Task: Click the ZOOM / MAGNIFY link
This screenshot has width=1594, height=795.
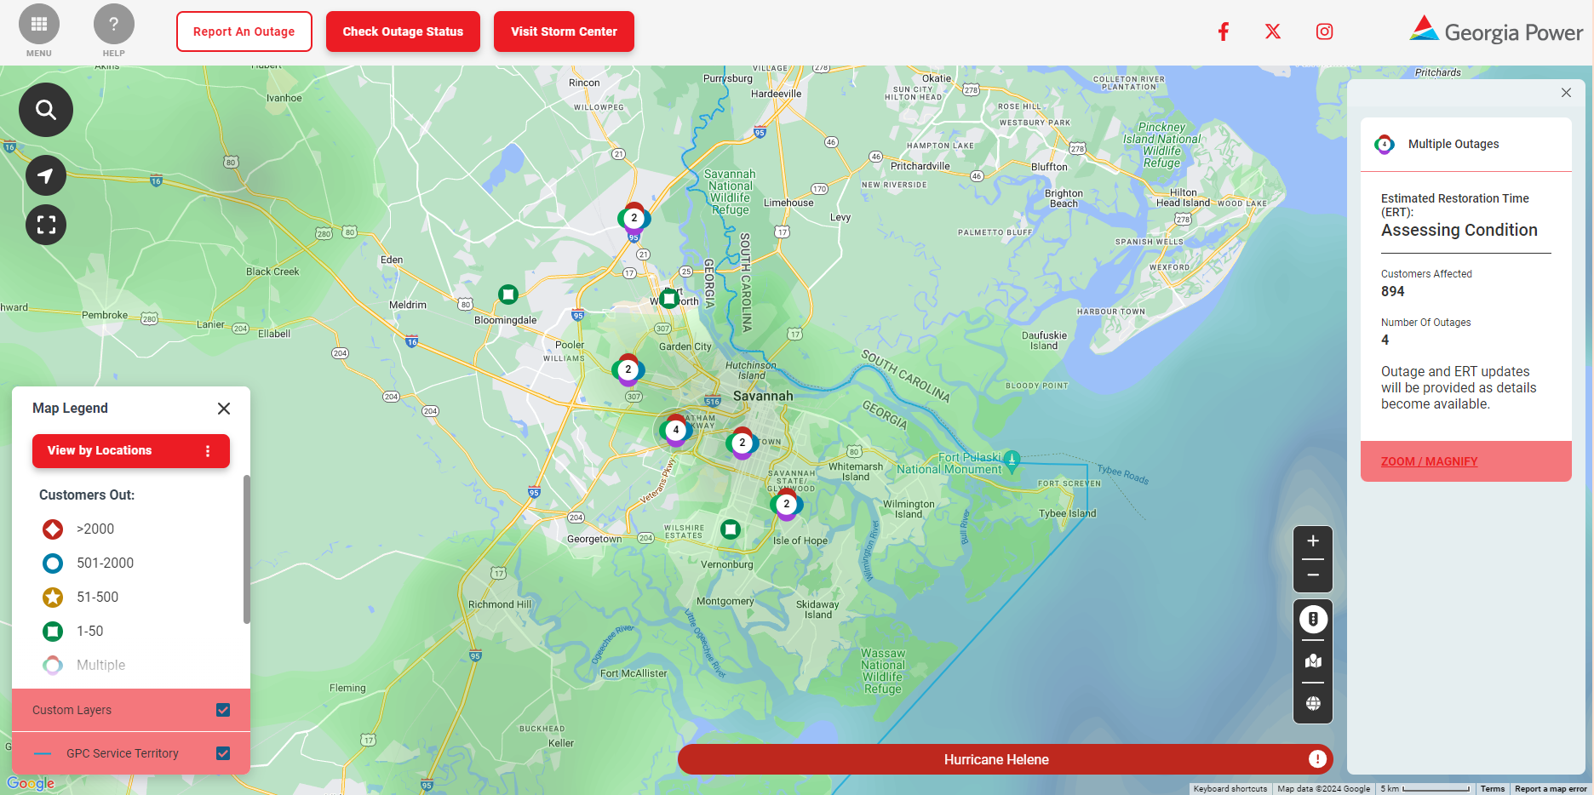Action: (x=1429, y=461)
